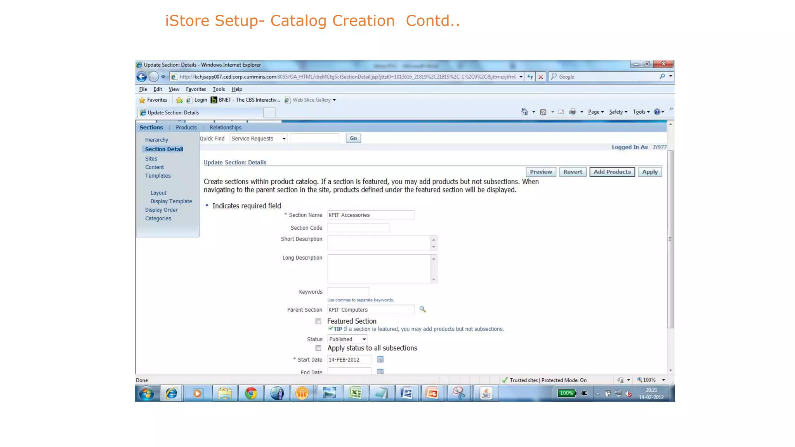
Task: Click the Apply button
Action: (650, 172)
